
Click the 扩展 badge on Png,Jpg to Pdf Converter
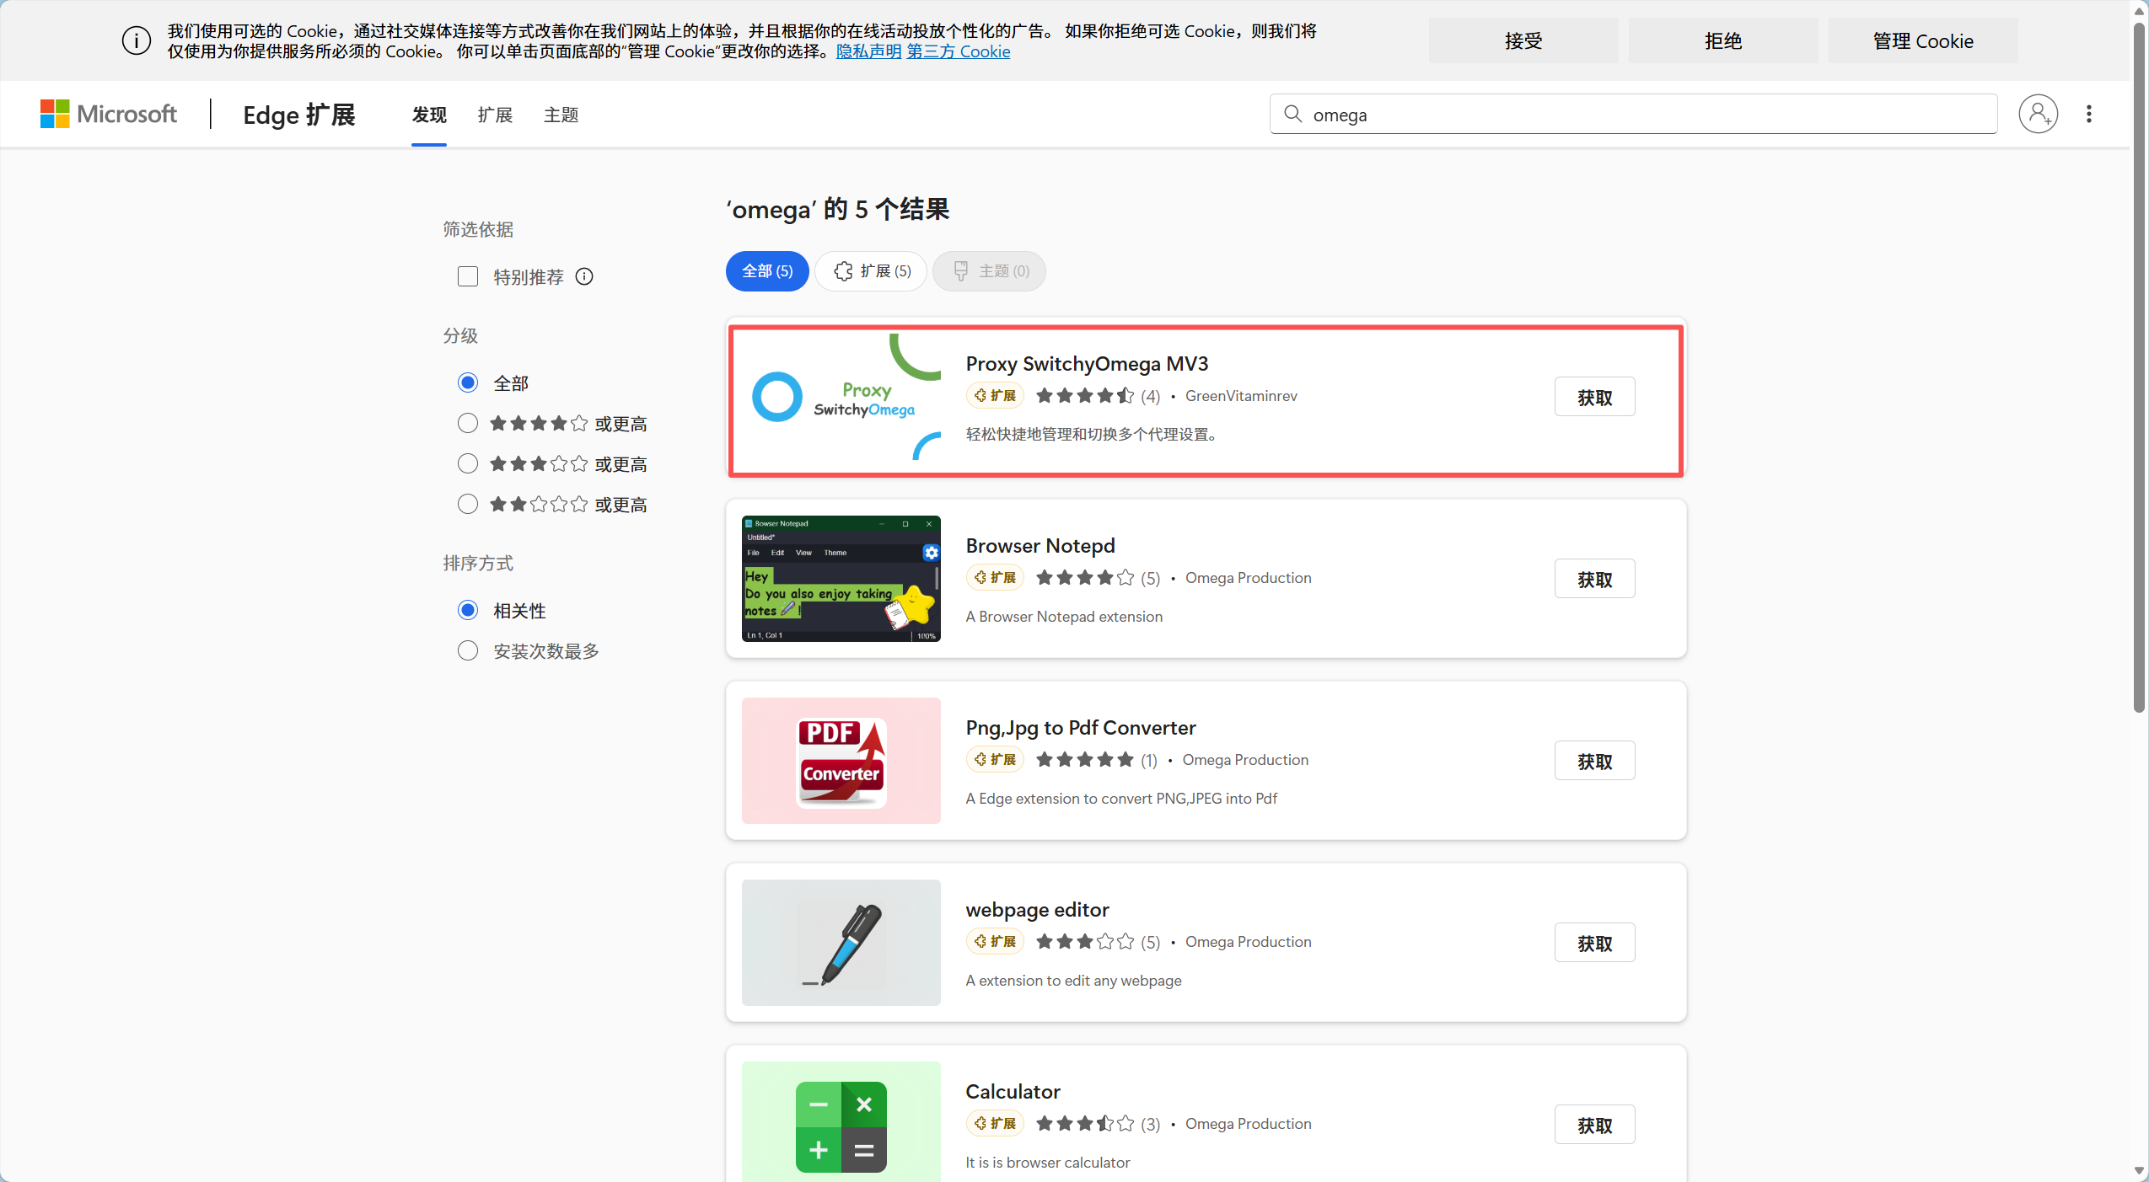pyautogui.click(x=995, y=759)
